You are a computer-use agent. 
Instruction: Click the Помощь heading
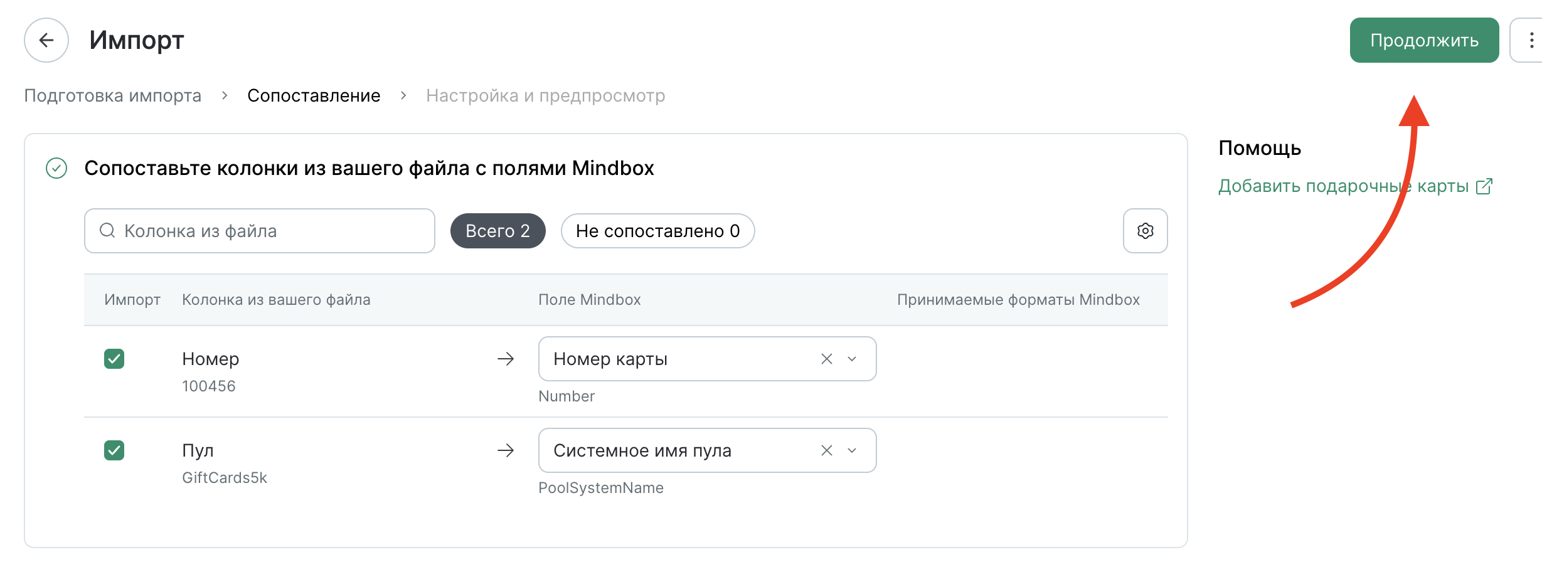1260,148
